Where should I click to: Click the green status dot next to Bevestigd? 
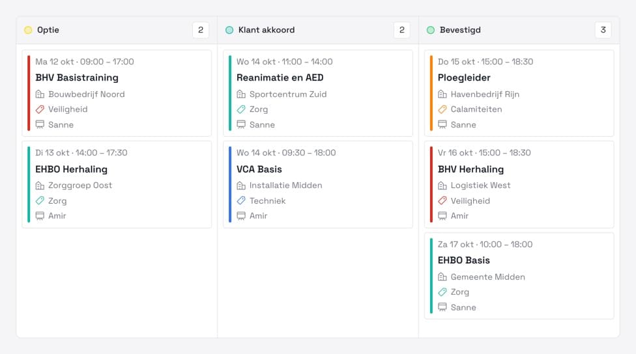click(431, 30)
